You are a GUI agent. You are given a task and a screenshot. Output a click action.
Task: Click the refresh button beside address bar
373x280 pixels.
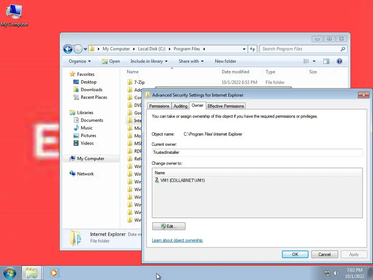252,49
